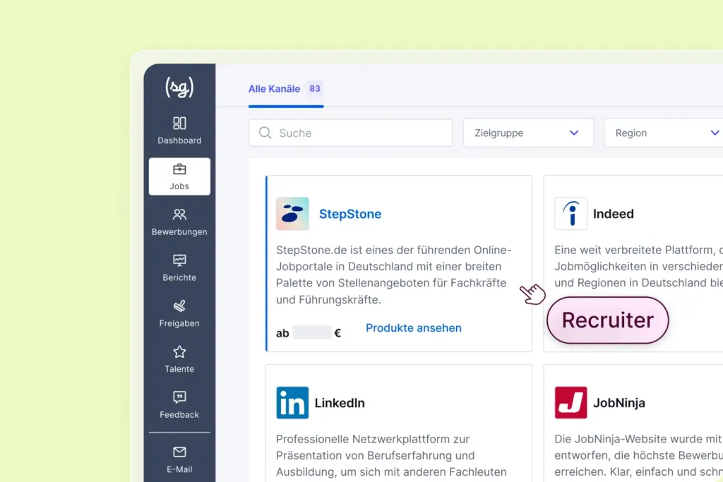Open Feedback via the speech bubble icon
The image size is (723, 482).
tap(179, 404)
